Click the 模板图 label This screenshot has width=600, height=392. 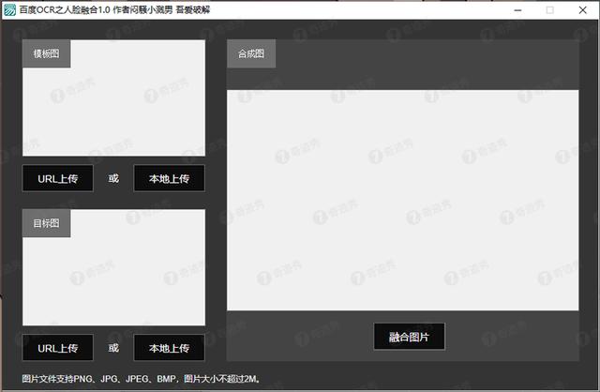click(x=46, y=53)
